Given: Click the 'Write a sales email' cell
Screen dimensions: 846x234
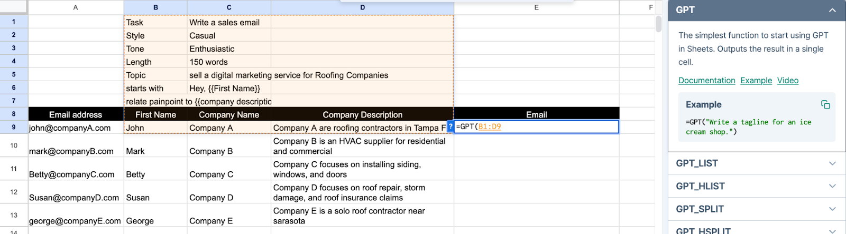Looking at the screenshot, I should coord(229,22).
